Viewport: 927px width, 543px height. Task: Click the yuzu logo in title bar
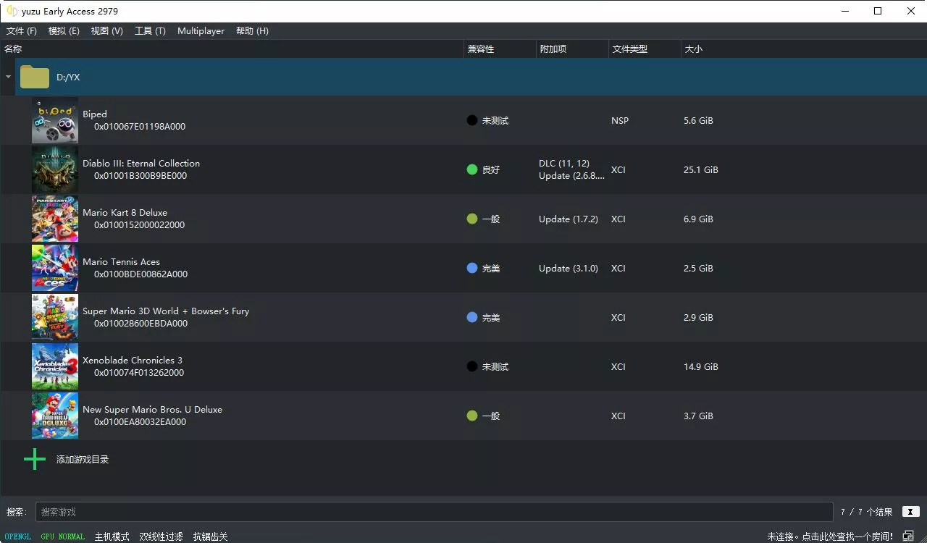tap(12, 11)
